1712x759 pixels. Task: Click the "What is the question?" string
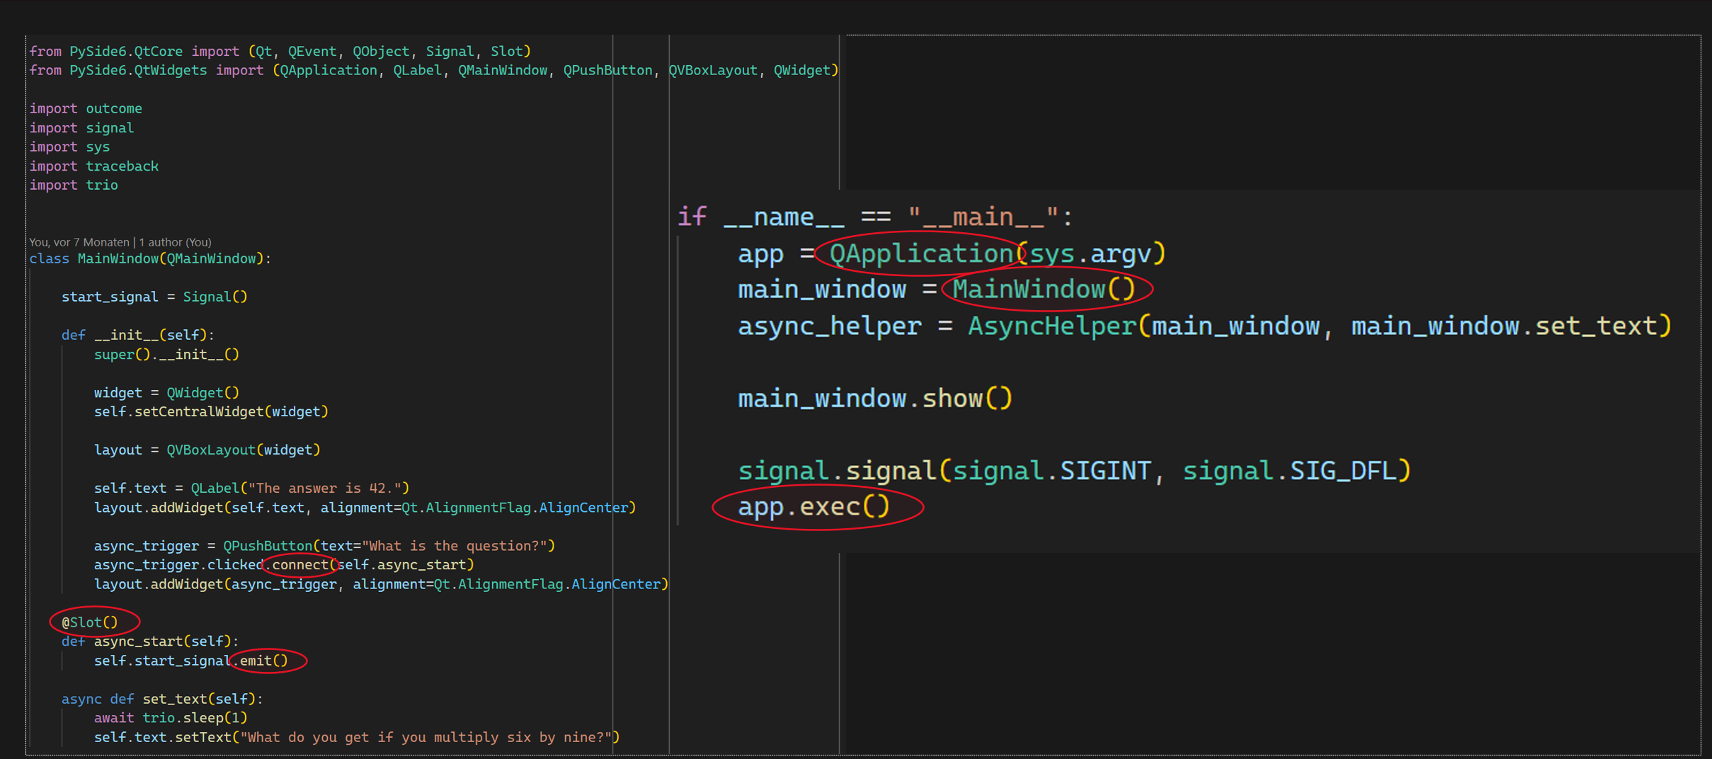click(x=455, y=546)
